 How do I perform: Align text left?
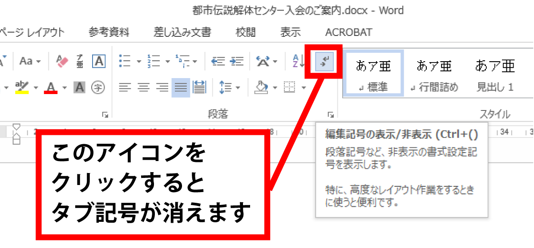tap(125, 87)
